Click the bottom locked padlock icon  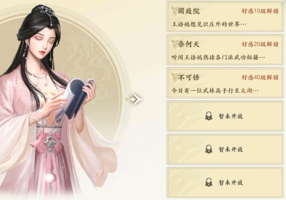pos(209,183)
